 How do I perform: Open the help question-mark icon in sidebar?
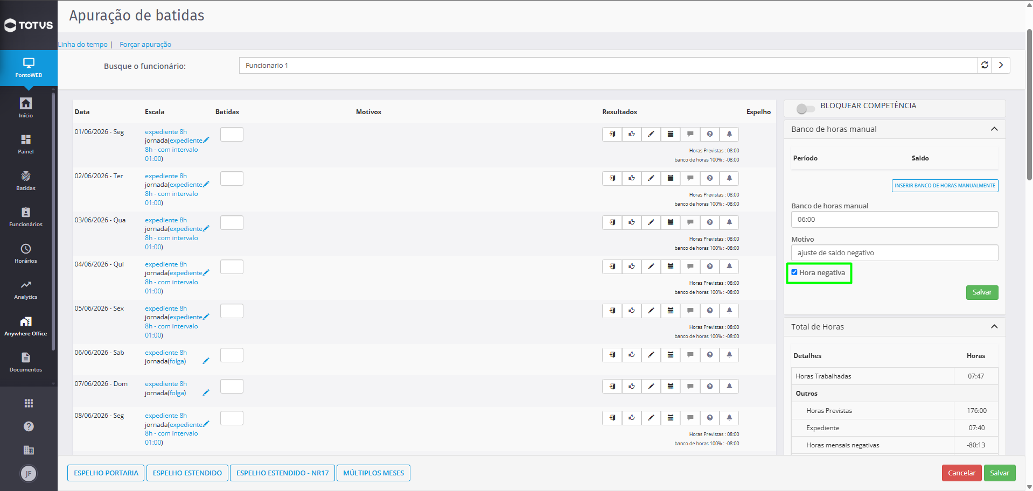click(29, 426)
